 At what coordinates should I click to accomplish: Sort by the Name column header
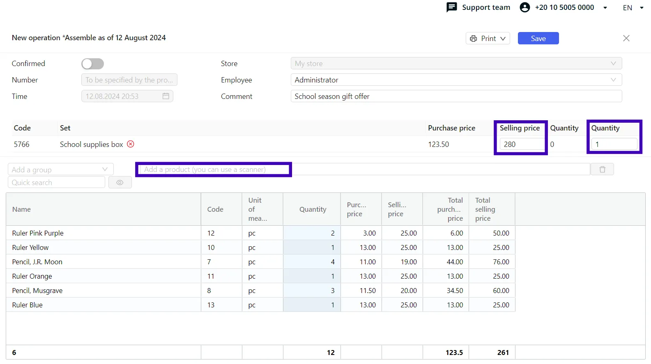click(104, 209)
